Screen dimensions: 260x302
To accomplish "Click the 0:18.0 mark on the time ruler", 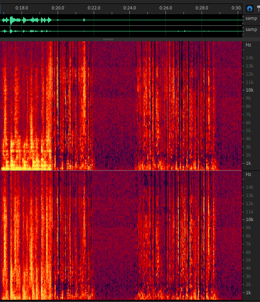I will (x=21, y=8).
